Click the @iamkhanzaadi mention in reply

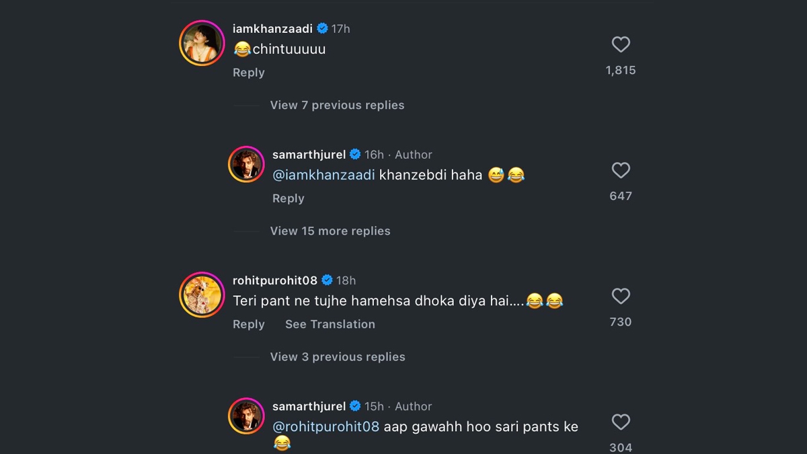coord(323,175)
